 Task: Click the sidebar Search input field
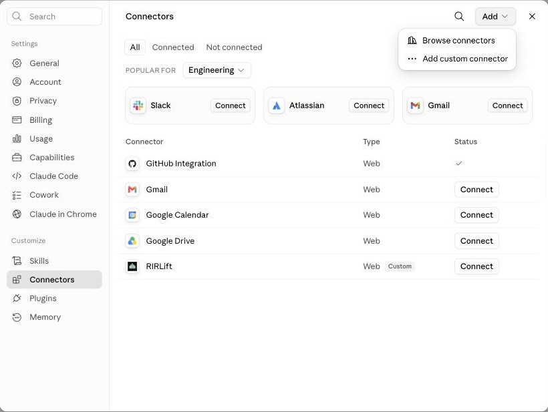pos(55,17)
